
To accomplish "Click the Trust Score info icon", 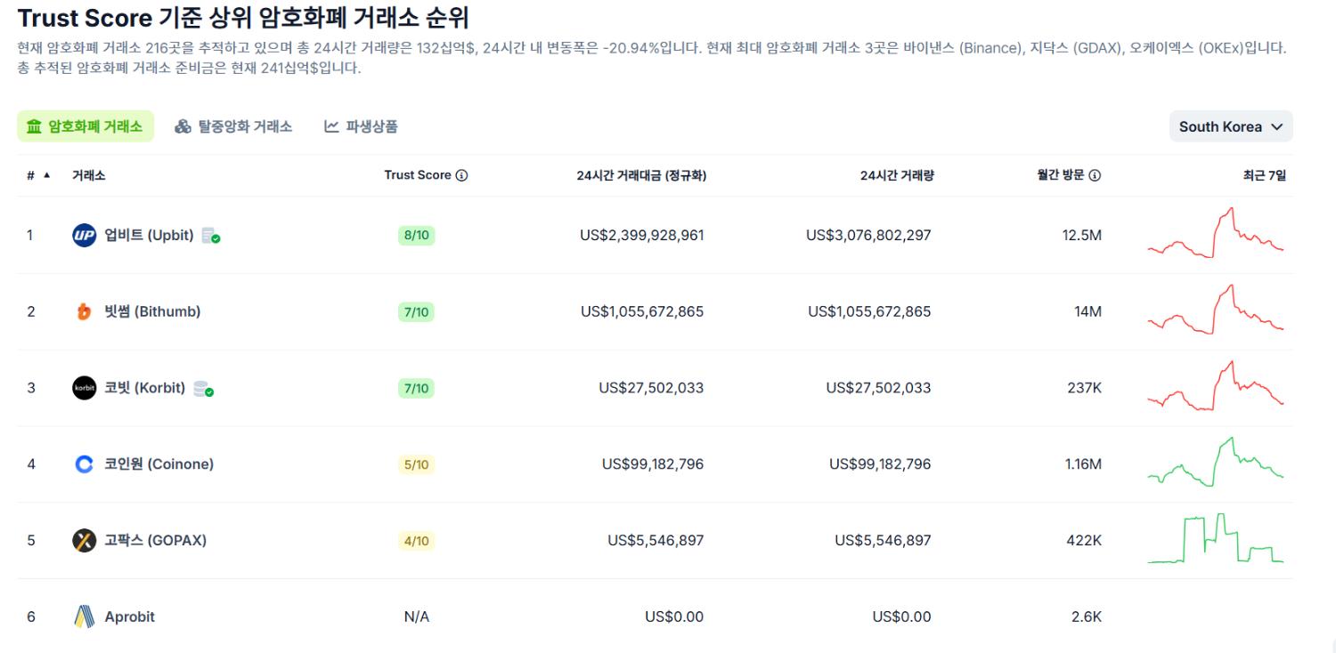I will 461,176.
